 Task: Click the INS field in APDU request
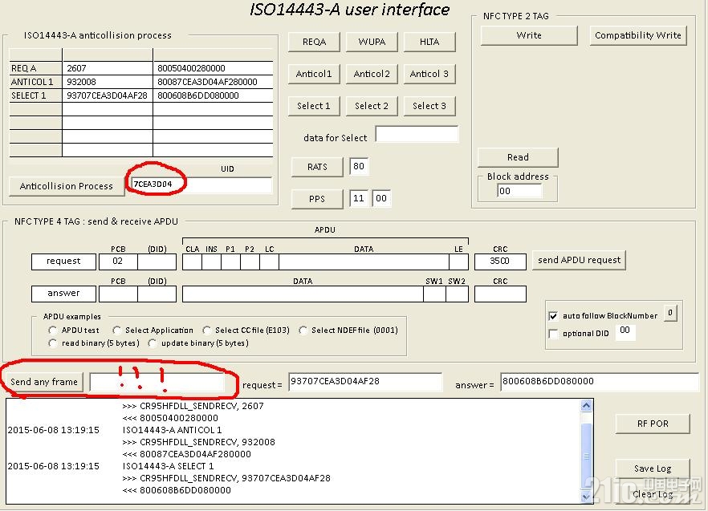coord(211,262)
